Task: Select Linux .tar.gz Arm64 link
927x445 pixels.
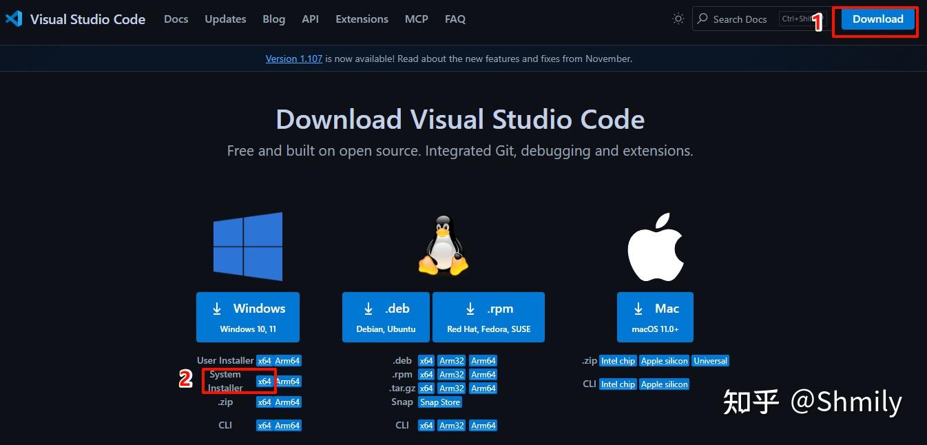Action: click(483, 389)
